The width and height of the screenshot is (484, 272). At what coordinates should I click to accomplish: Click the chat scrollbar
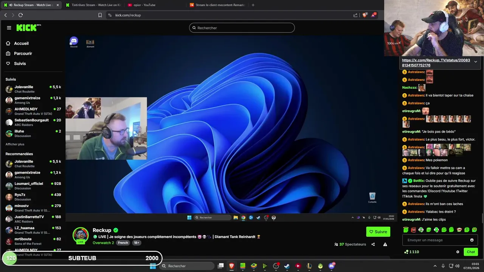pos(482,218)
